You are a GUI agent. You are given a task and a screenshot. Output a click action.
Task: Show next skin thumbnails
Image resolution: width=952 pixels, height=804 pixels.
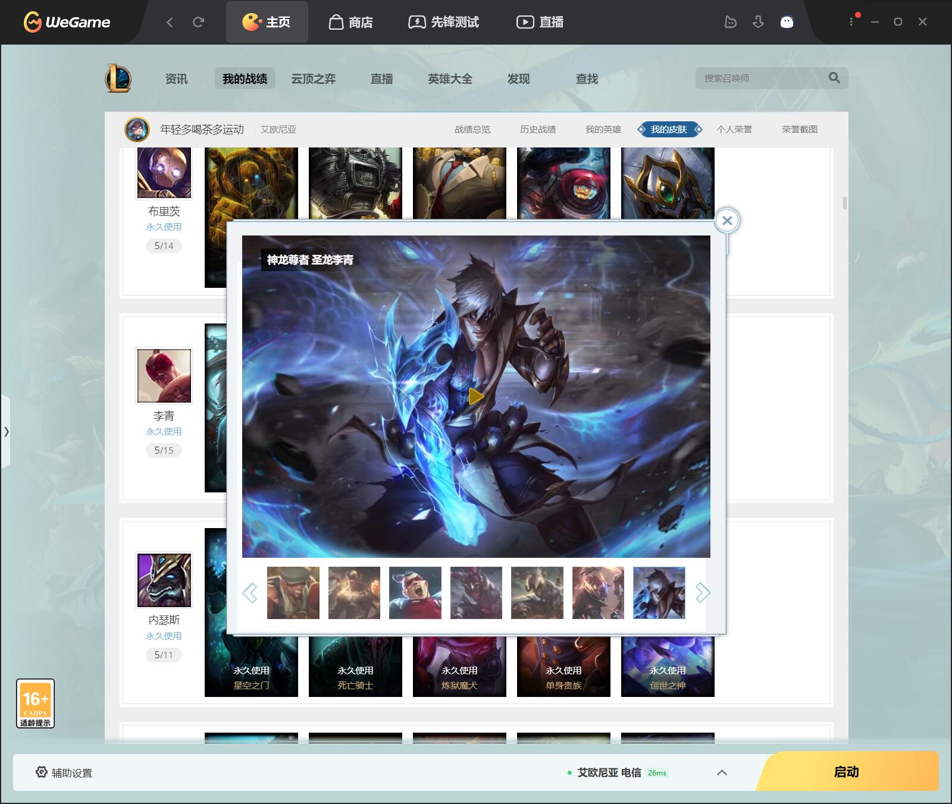point(703,592)
